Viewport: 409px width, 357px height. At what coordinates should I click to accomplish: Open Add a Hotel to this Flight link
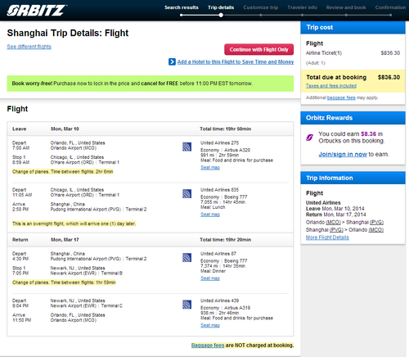coord(236,62)
